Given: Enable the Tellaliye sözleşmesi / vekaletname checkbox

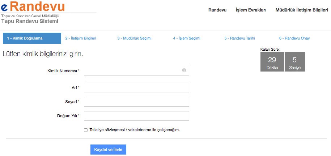Looking at the screenshot, I should [x=85, y=130].
